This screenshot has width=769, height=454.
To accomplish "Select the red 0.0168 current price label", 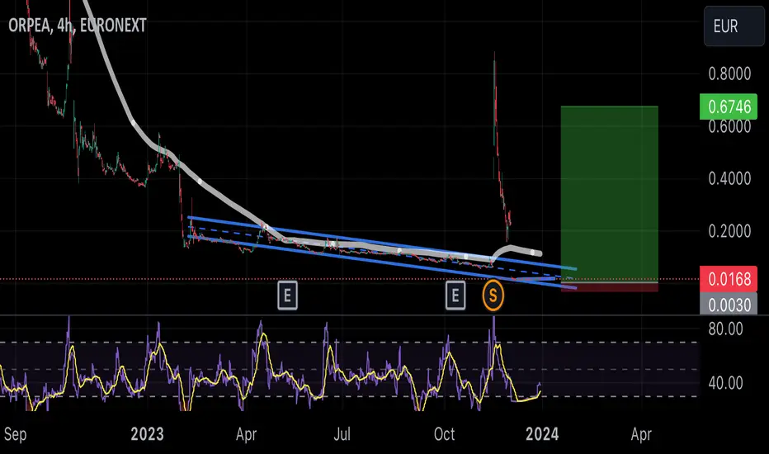I will [729, 279].
